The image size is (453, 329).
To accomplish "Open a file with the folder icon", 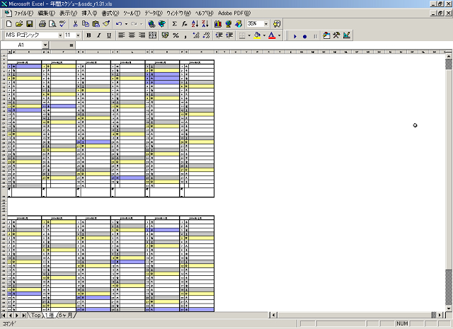I will point(19,24).
